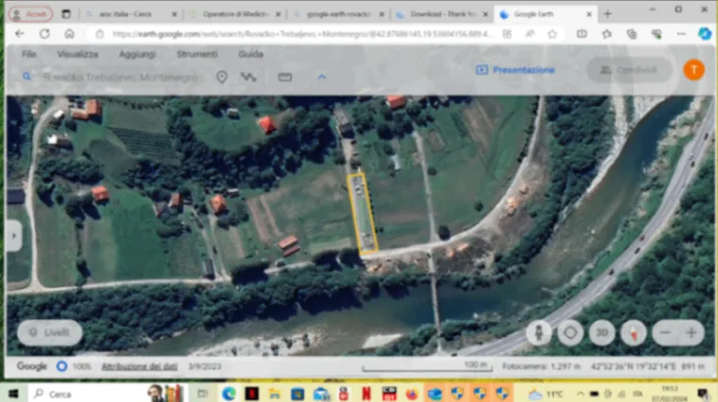Click the Condividi share button

630,70
